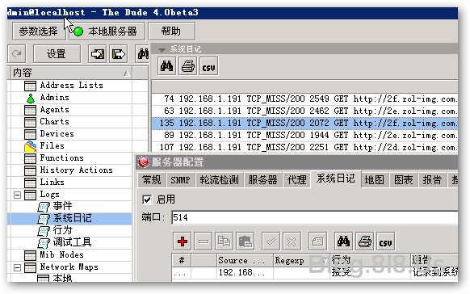Screen dimensions: 470x294
Task: Switch to the 常规 tab
Action: 152,180
